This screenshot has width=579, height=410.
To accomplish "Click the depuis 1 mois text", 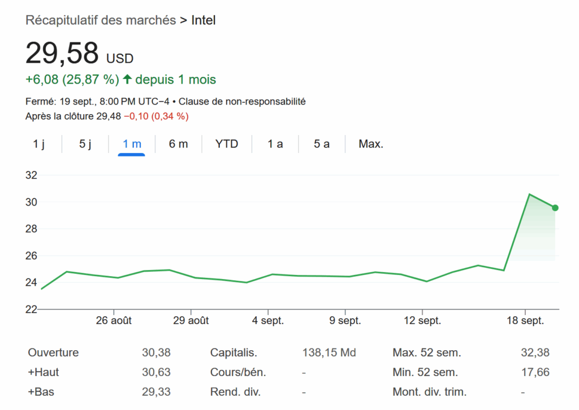I will point(175,80).
